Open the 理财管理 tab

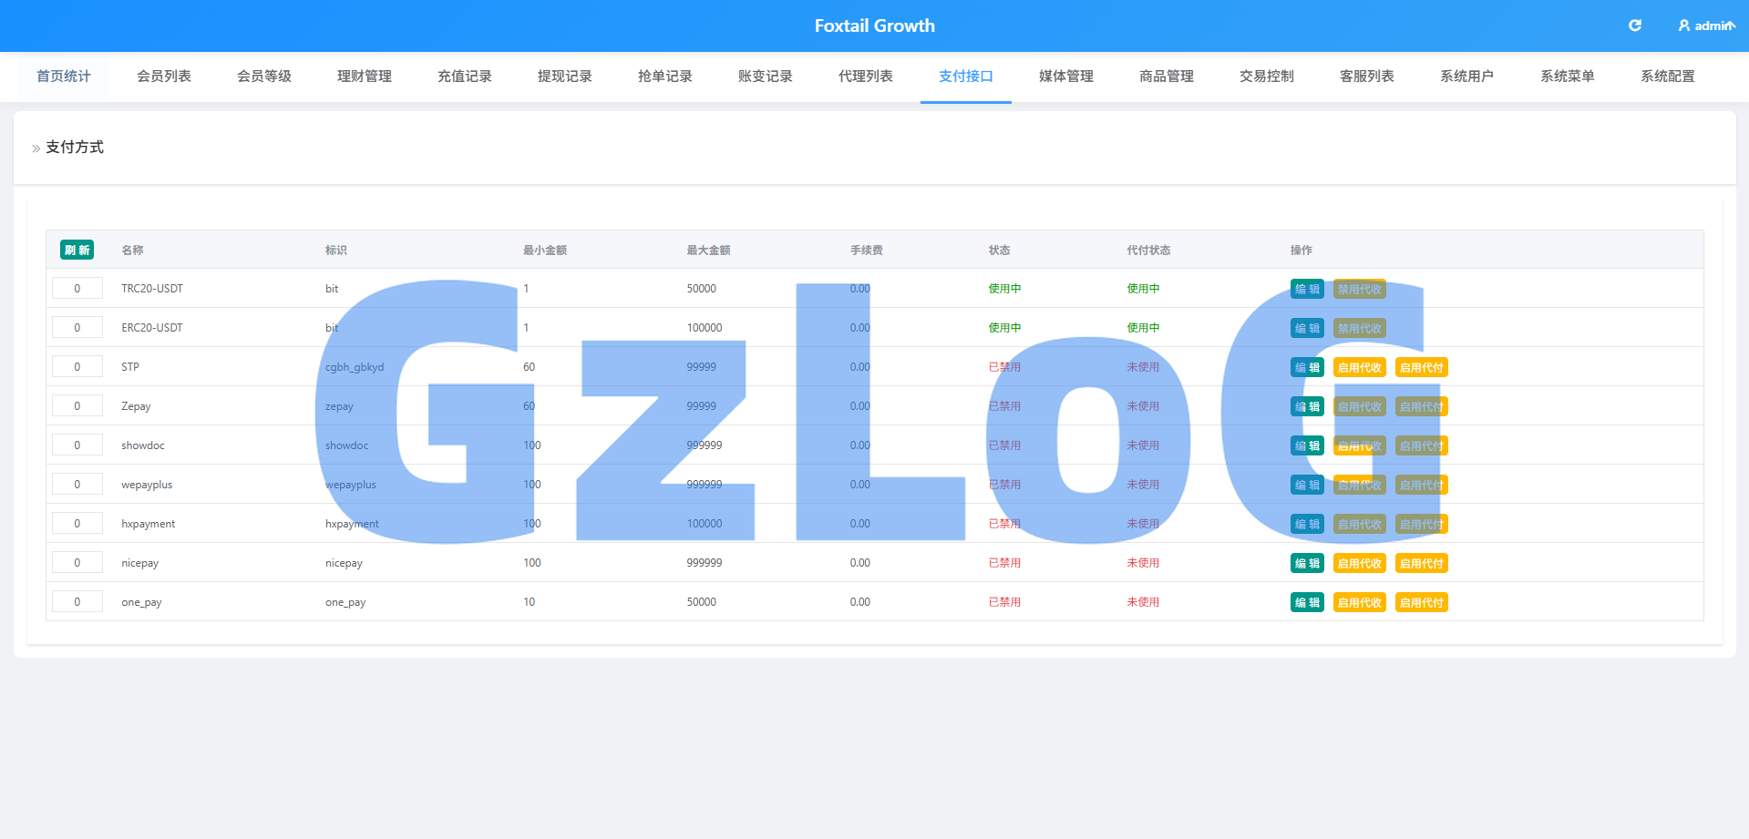click(365, 77)
